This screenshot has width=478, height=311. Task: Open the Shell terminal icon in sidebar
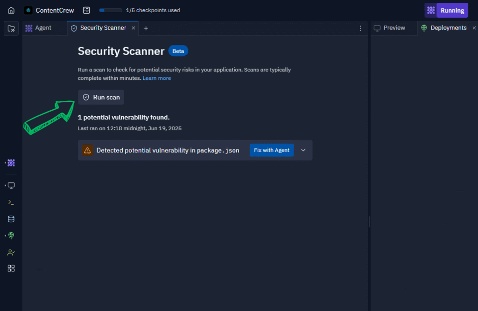tap(11, 202)
